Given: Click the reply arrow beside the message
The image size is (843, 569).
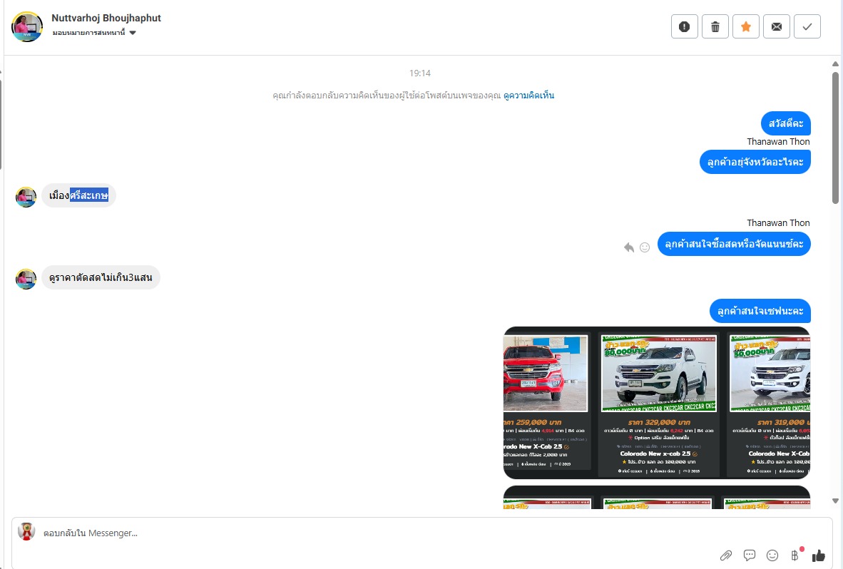Looking at the screenshot, I should pos(628,247).
